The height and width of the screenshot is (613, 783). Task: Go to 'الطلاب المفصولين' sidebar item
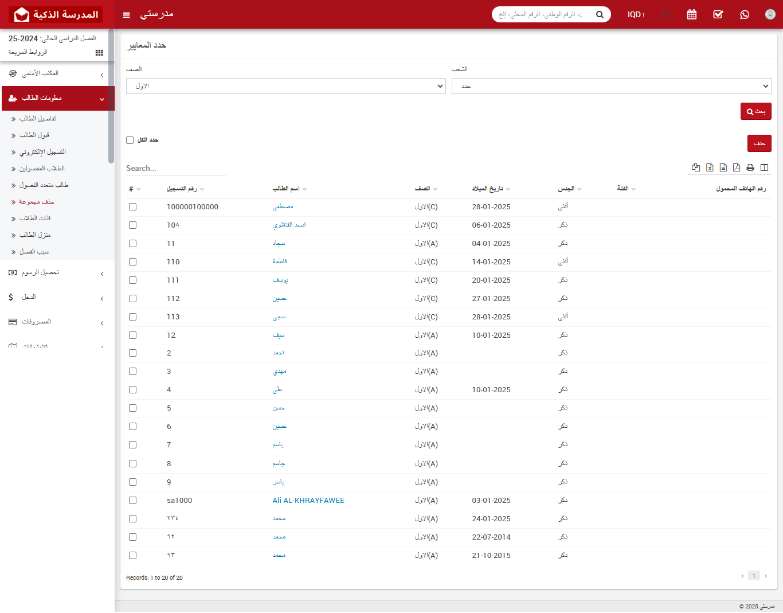coord(42,169)
